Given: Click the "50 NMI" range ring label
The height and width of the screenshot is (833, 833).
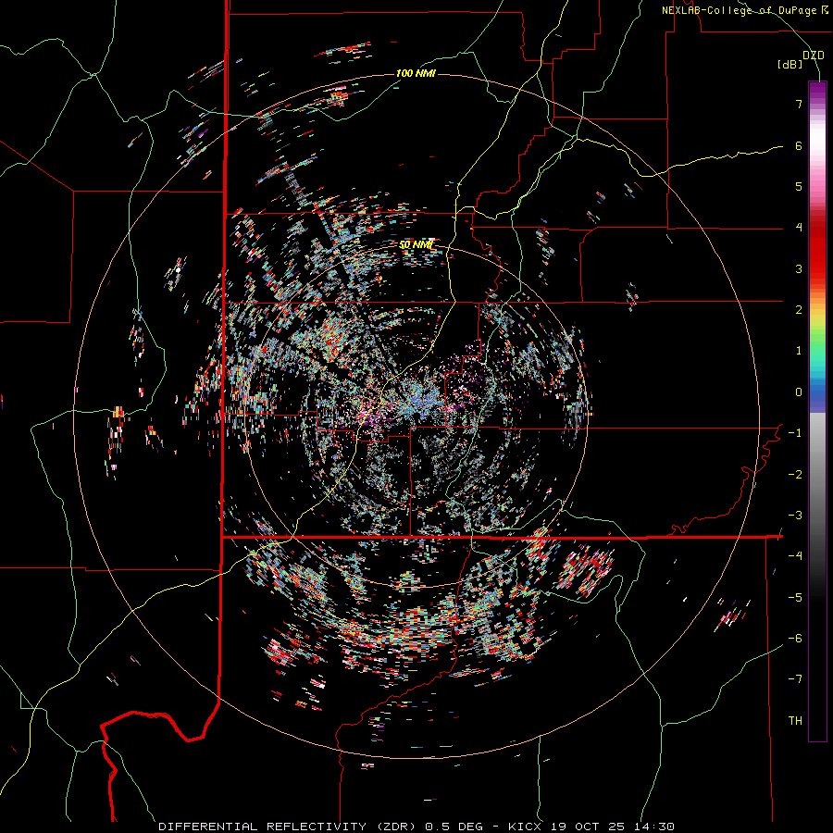Looking at the screenshot, I should coord(416,245).
